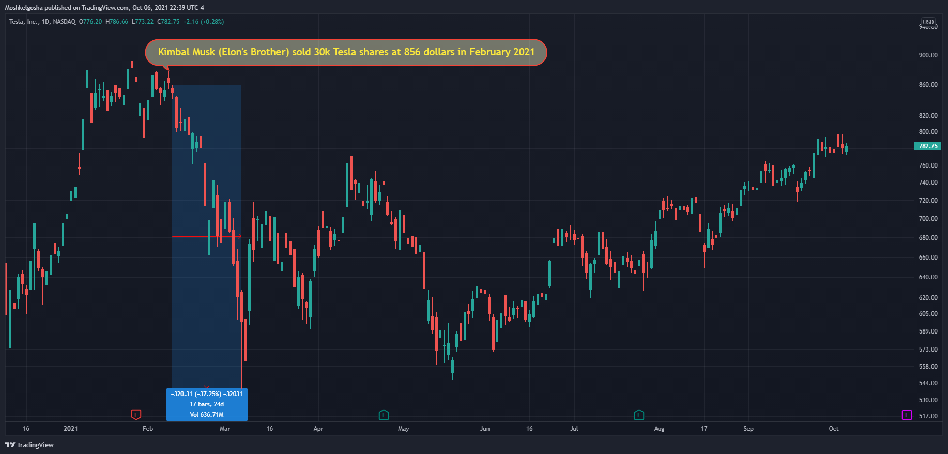948x454 pixels.
Task: Click the 680.00 price axis label
Action: [x=928, y=238]
